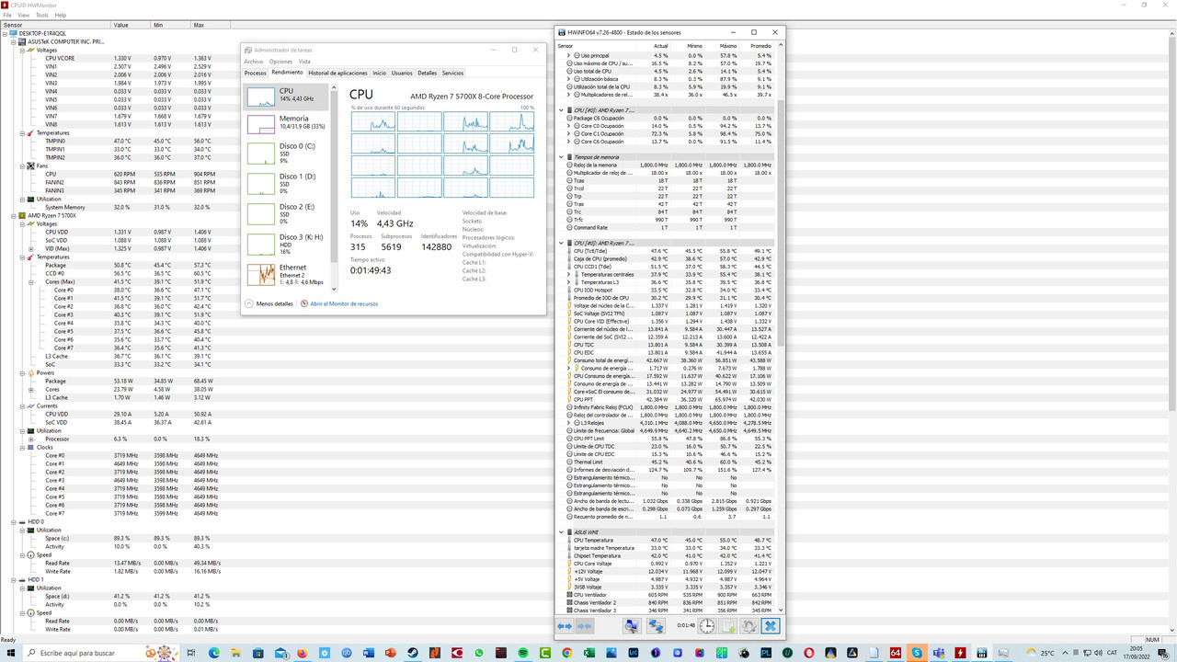
Task: Switch to the Usuarios tab in Task Manager
Action: click(x=402, y=73)
